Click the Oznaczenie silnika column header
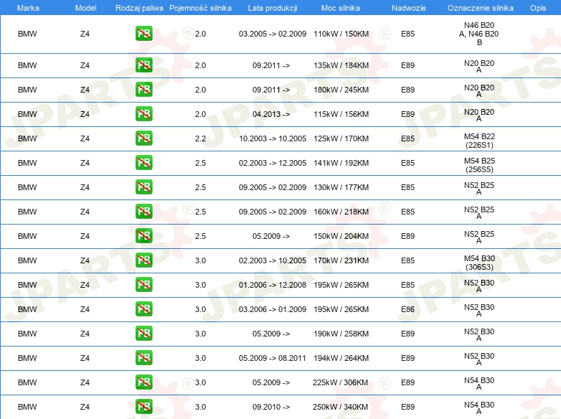Image resolution: width=561 pixels, height=419 pixels. click(x=480, y=8)
